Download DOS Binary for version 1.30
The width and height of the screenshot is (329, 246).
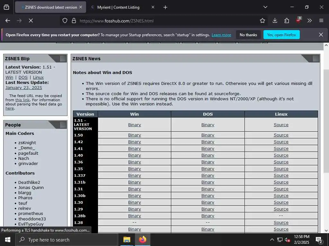[x=208, y=202]
